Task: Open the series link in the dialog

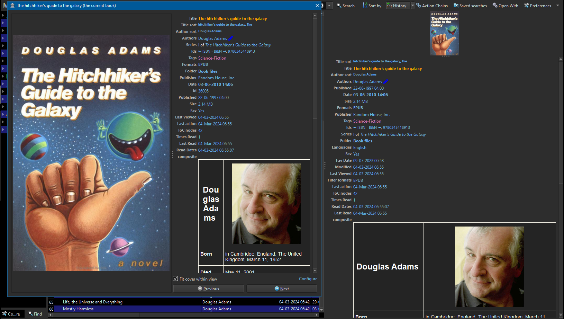Action: pos(238,45)
